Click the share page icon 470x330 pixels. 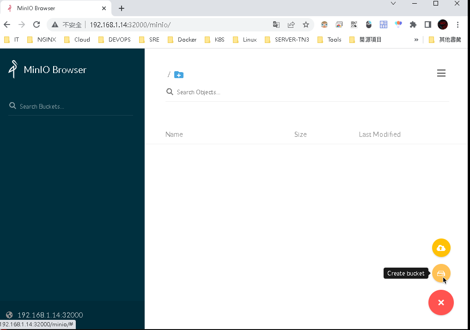tap(291, 24)
